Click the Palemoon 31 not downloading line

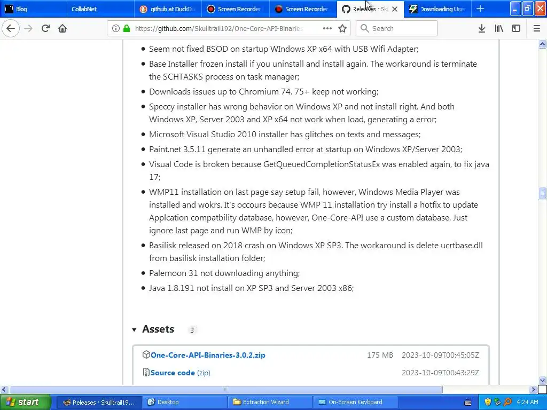tap(224, 273)
